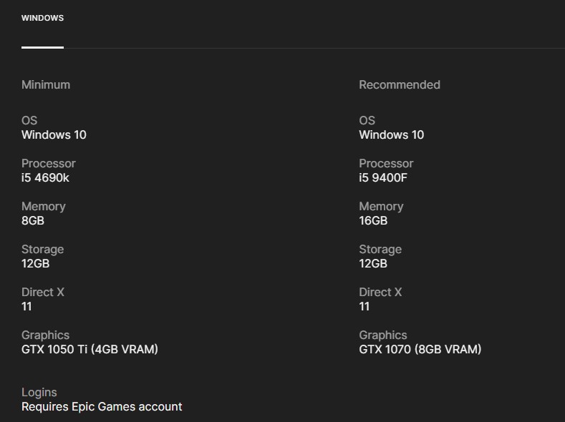This screenshot has height=422, width=565.
Task: Click Windows 10 under Minimum
Action: [x=54, y=134]
